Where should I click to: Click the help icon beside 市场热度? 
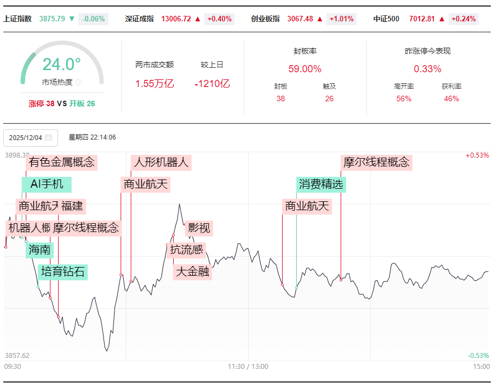78,82
